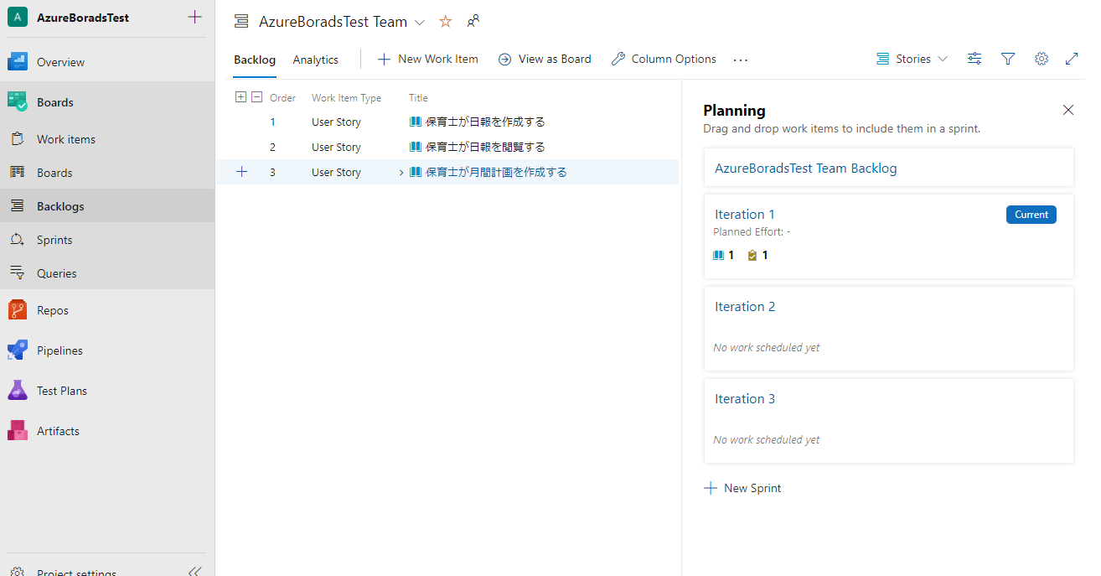Image resolution: width=1101 pixels, height=576 pixels.
Task: Expand the child items of row 3
Action: pos(401,173)
